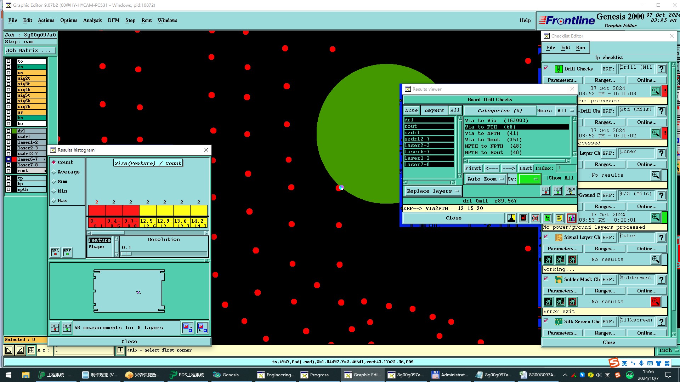Toggle the Solder Mask Checks checkbox
Image resolution: width=680 pixels, height=382 pixels.
pyautogui.click(x=546, y=279)
